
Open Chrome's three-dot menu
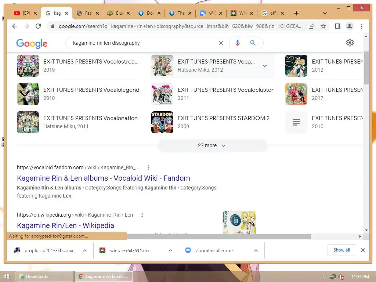[361, 26]
